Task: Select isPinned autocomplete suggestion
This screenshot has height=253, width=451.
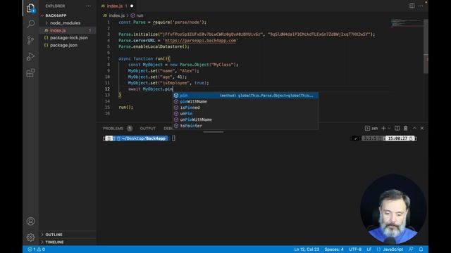Action: (x=245, y=108)
